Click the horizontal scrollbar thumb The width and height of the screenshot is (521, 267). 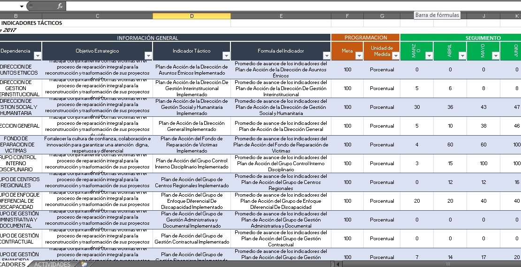tap(448, 264)
